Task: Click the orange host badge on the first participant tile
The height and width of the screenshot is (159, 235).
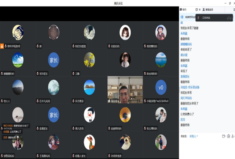Action: point(2,46)
